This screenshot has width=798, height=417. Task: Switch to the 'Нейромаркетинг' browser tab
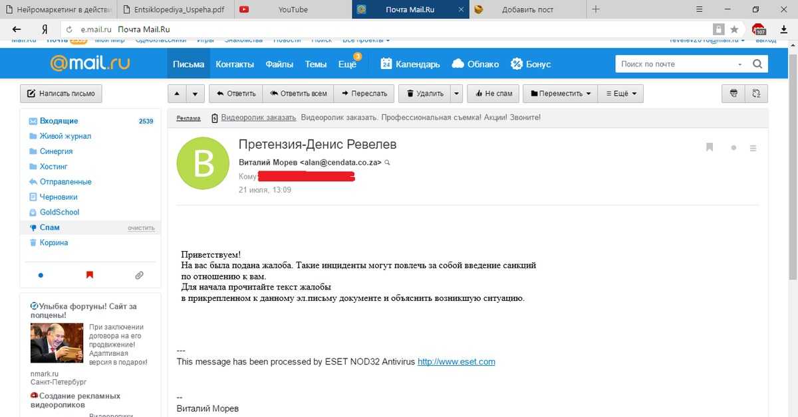pyautogui.click(x=59, y=9)
